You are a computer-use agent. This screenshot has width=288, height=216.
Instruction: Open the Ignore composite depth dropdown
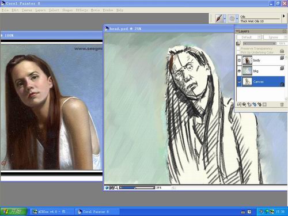[275, 37]
